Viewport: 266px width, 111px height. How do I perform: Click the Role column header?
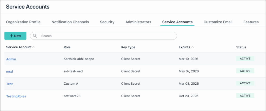pyautogui.click(x=67, y=47)
